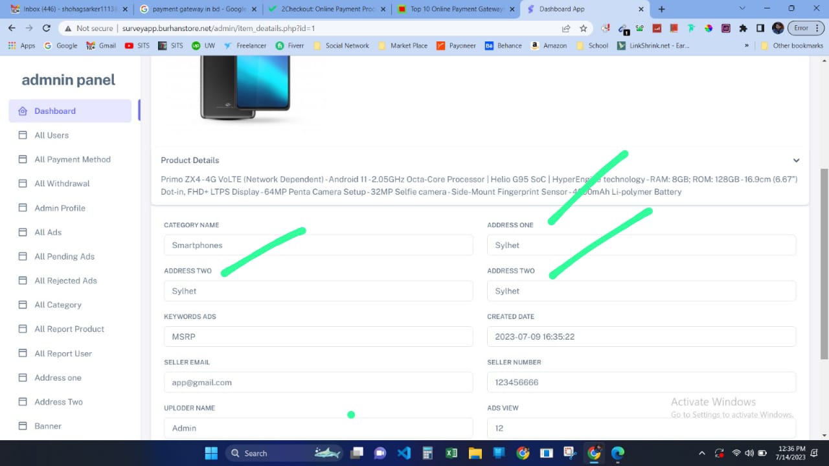
Task: Bookmark this page with star icon
Action: click(583, 28)
